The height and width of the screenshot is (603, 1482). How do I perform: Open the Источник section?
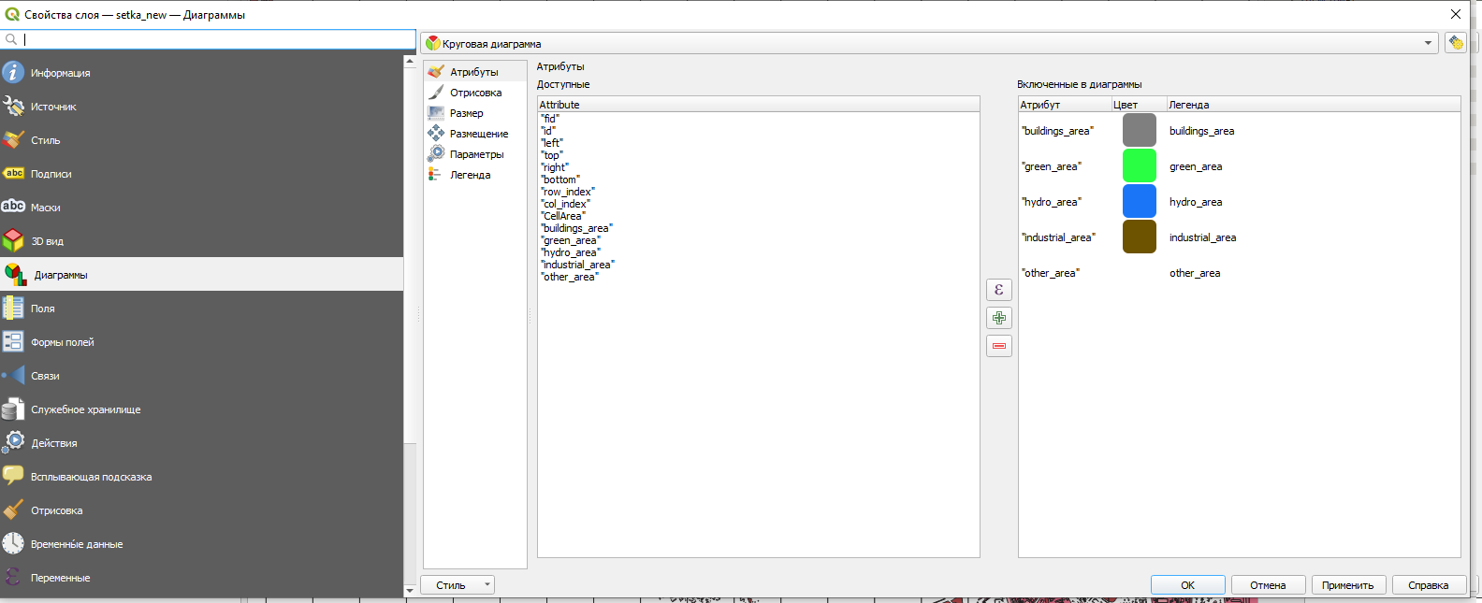coord(53,107)
